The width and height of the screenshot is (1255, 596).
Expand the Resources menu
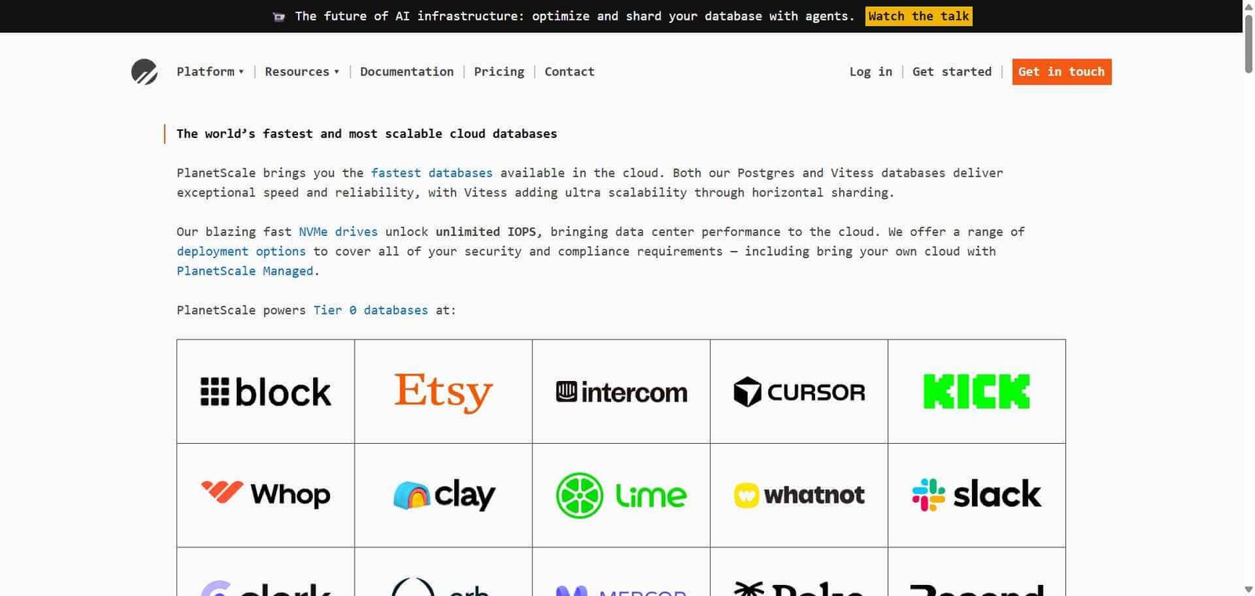[x=302, y=71]
